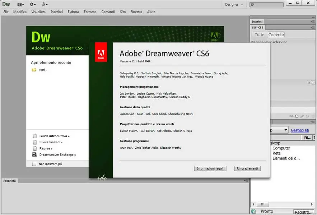Open the Aiuto menu
The image size is (317, 215).
pos(151,12)
